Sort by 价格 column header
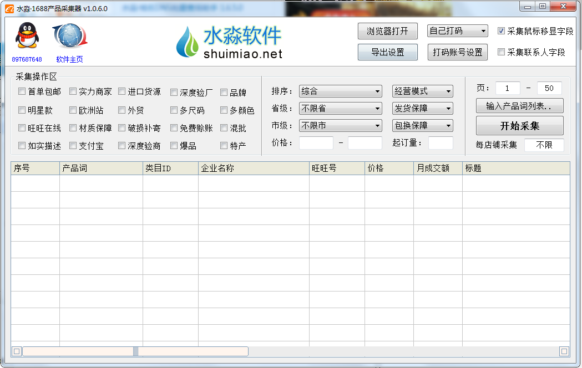The width and height of the screenshot is (582, 368). click(389, 168)
